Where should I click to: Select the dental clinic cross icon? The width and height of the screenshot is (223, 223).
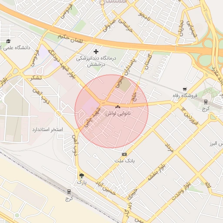(x=96, y=51)
